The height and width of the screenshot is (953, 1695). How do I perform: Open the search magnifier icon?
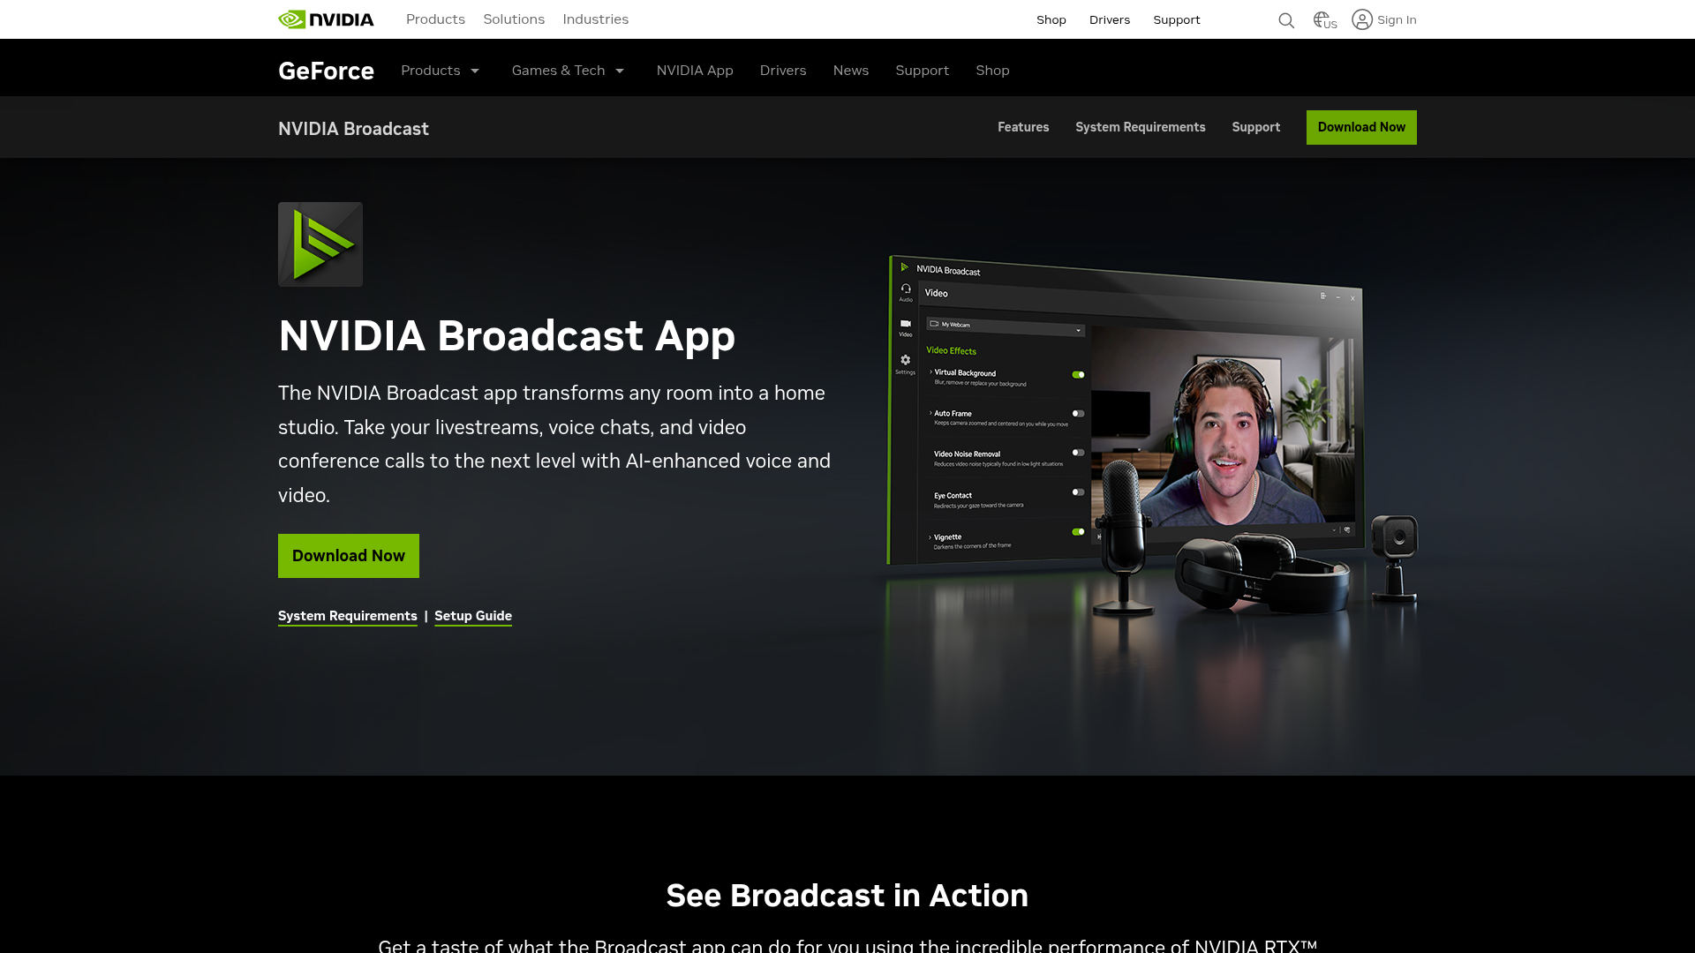1286,19
